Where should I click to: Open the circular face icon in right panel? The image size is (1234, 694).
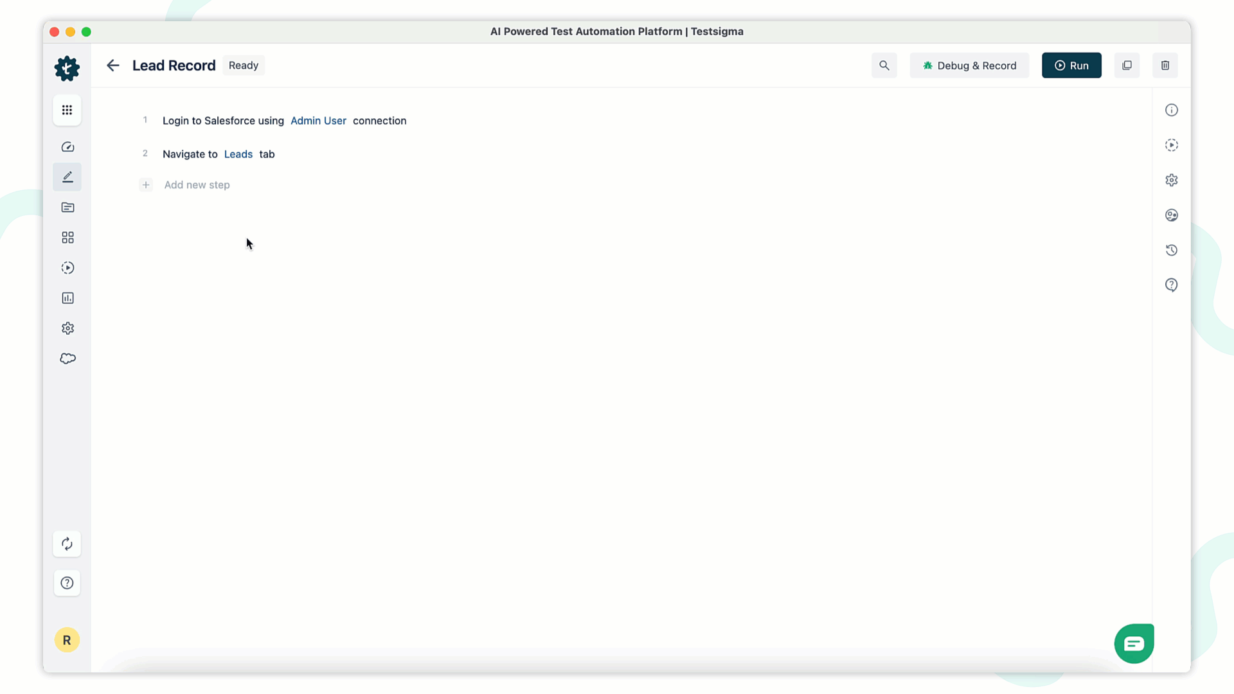(1172, 215)
